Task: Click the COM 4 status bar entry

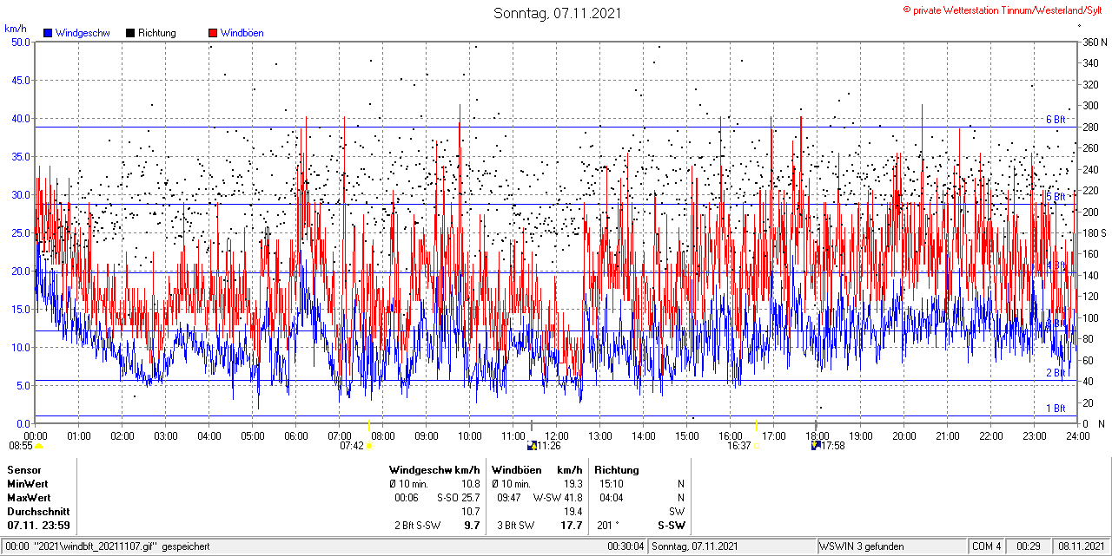Action: pyautogui.click(x=987, y=546)
